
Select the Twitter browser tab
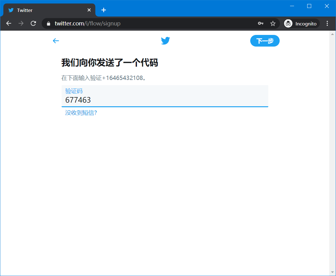49,10
